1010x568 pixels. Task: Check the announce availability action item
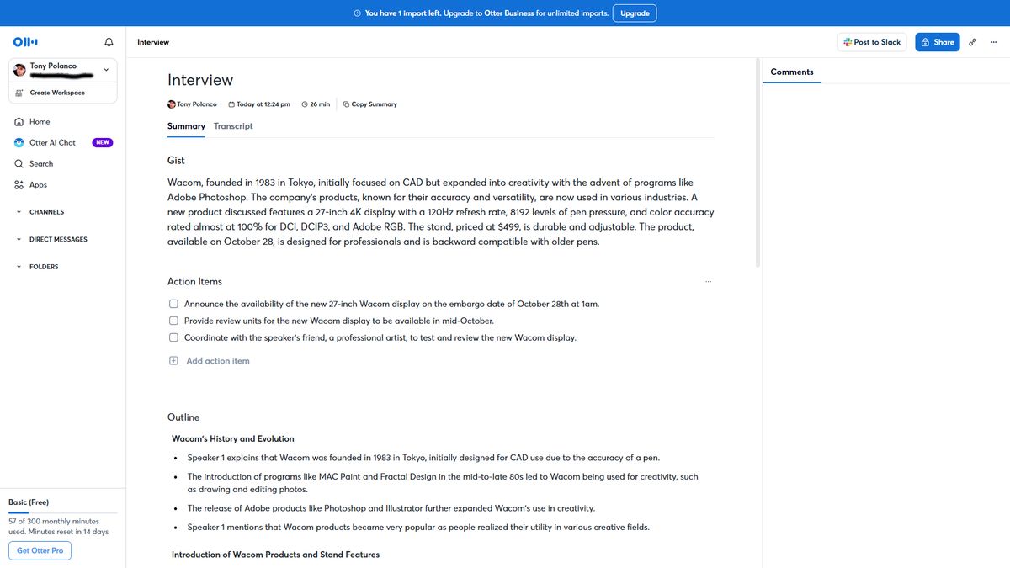[173, 305]
